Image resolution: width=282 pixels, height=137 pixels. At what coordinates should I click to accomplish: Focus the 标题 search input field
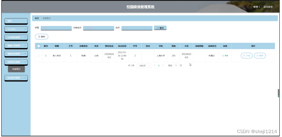coord(56,28)
